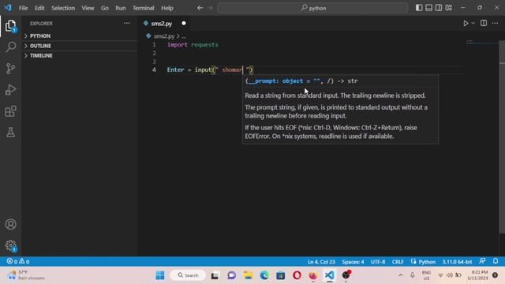This screenshot has width=505, height=284.
Task: Open the Extensions view
Action: click(x=10, y=111)
